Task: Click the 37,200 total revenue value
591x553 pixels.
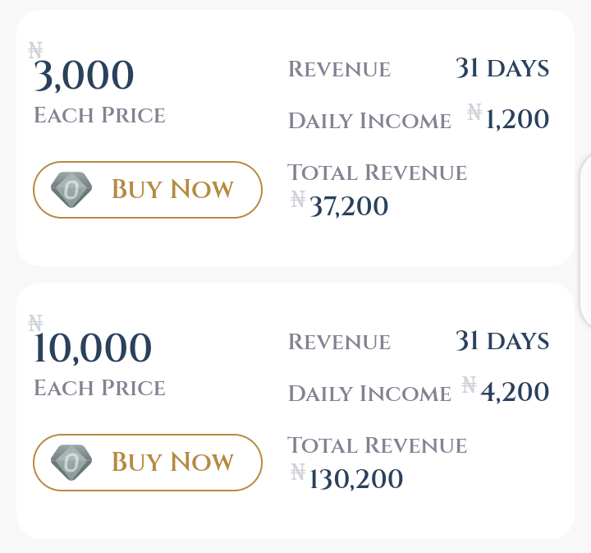Action: (x=349, y=206)
